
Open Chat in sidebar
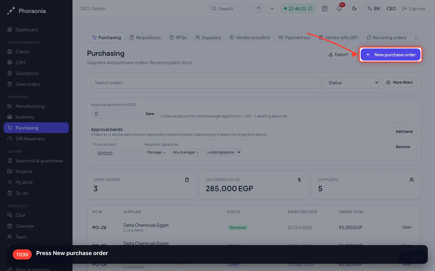[36, 215]
